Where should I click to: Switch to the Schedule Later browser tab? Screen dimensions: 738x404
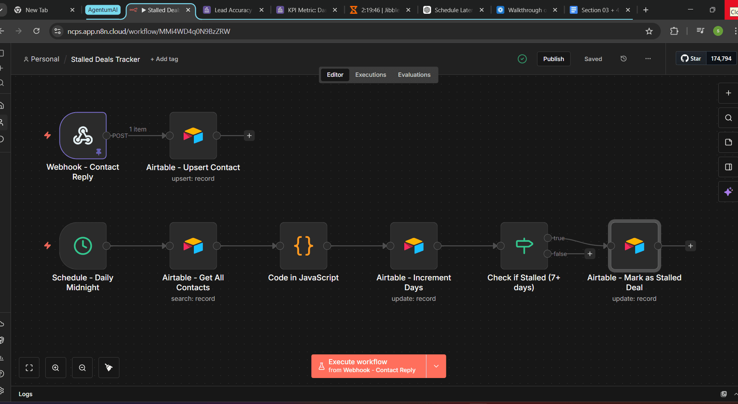click(x=453, y=10)
